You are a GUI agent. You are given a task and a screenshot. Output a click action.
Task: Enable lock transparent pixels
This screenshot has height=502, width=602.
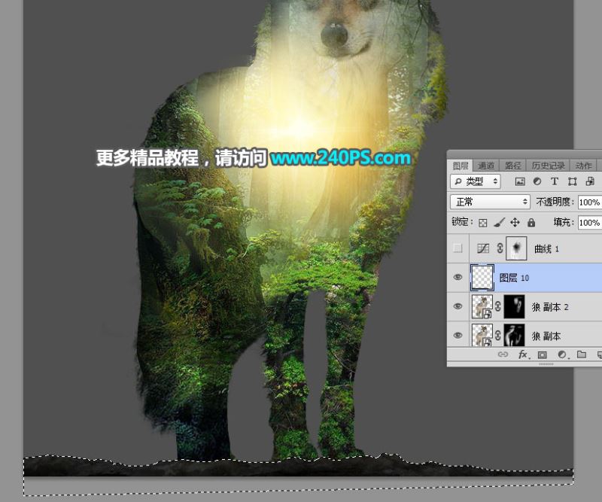pos(482,222)
